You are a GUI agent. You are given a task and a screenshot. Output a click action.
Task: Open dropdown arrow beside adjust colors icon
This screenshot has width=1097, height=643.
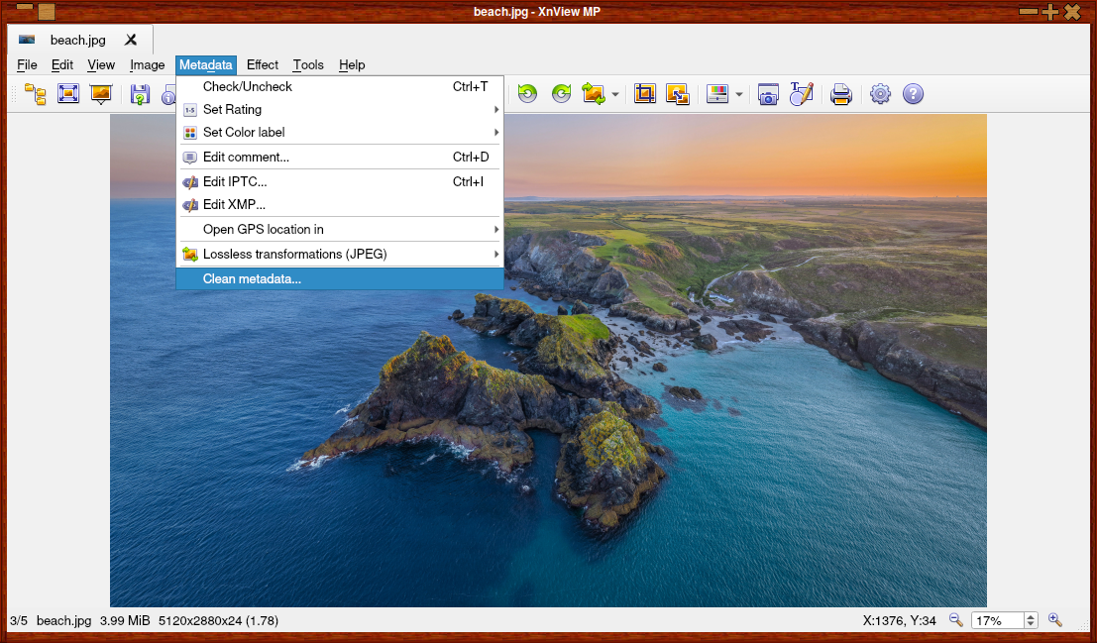[739, 95]
